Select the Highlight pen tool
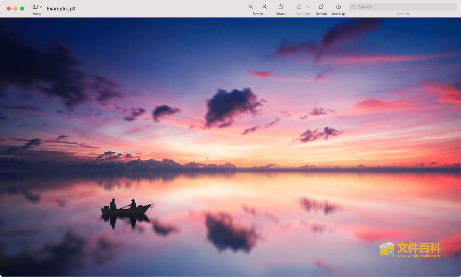461x277 pixels. pos(299,7)
